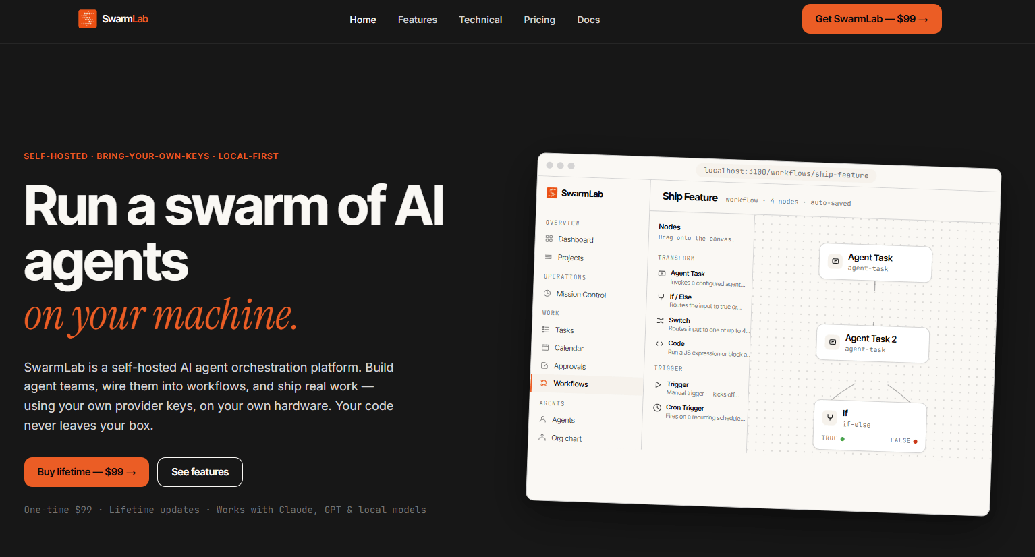This screenshot has width=1035, height=557.
Task: Click 'Lifetime updates' footnote text
Action: click(x=154, y=510)
